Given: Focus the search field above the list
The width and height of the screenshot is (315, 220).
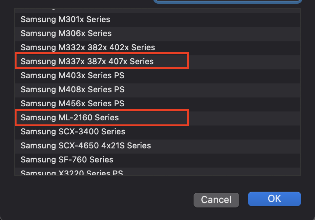Looking at the screenshot, I should (227, 1).
